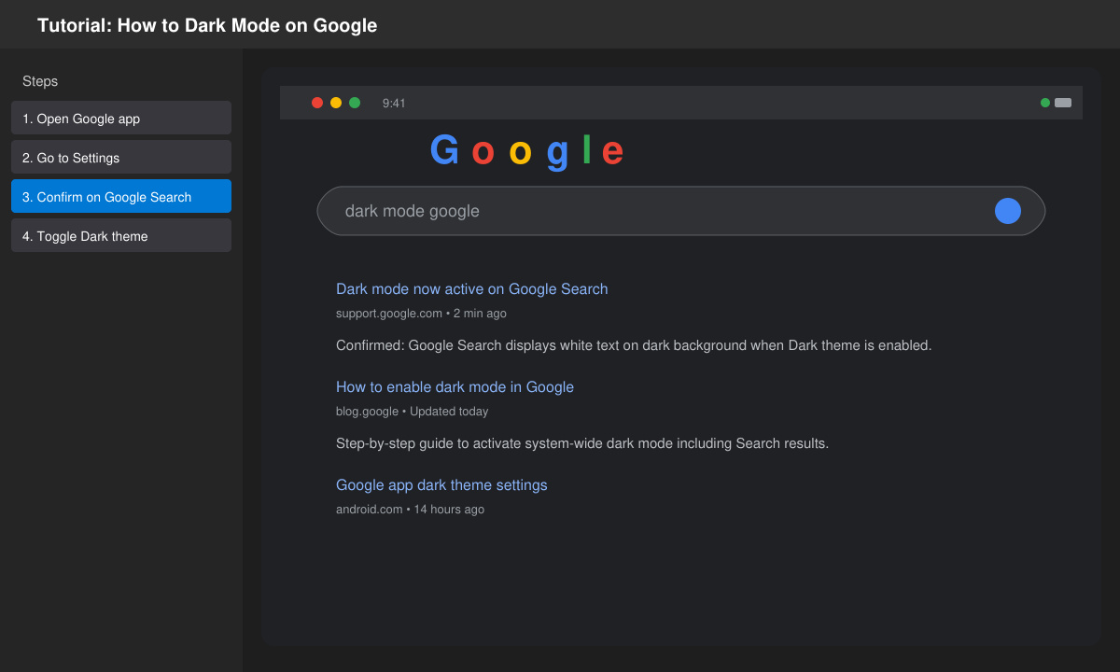Select step 2 Go to Settings
This screenshot has width=1120, height=672.
point(121,157)
